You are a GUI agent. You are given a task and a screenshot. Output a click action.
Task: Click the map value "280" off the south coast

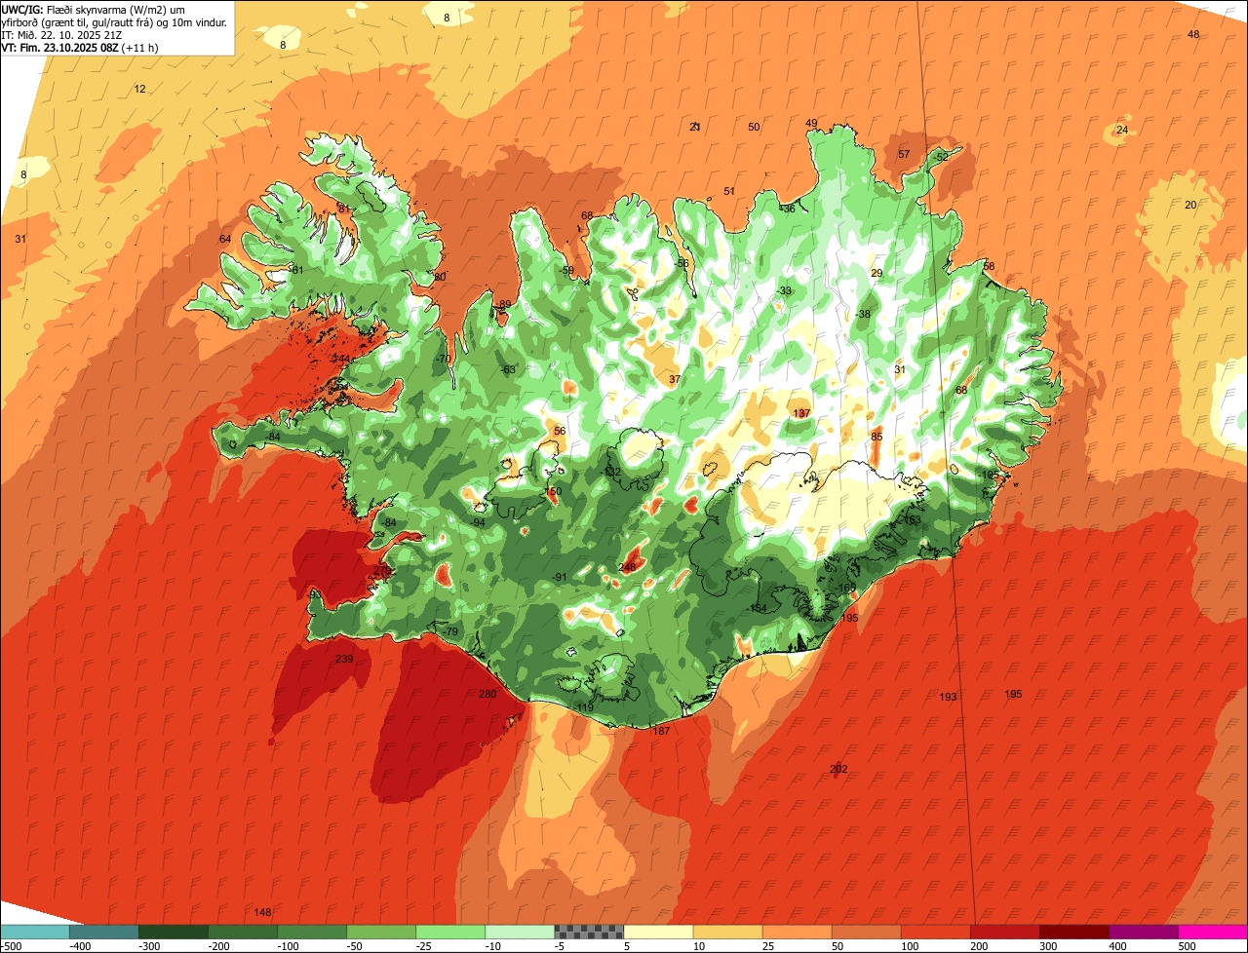(x=487, y=694)
